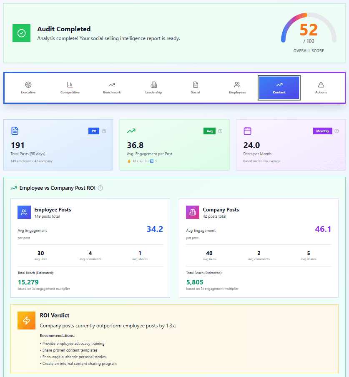
Task: Click the 30 avg likes value
Action: point(40,253)
